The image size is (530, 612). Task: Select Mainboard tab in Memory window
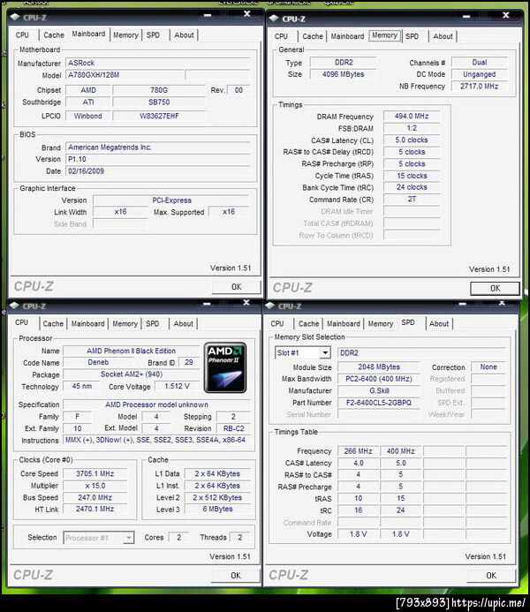pyautogui.click(x=347, y=36)
